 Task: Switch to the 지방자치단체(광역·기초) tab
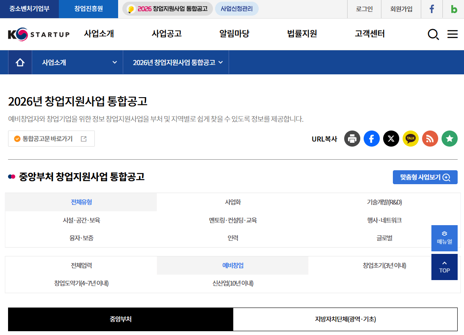345,319
